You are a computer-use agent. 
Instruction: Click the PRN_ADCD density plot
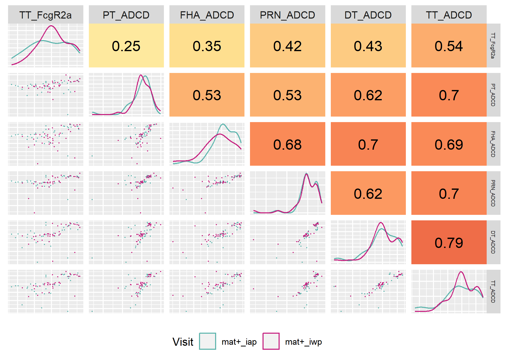(288, 193)
